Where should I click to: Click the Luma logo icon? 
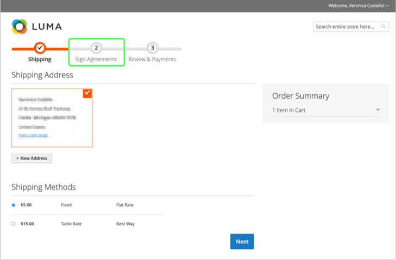click(x=19, y=27)
